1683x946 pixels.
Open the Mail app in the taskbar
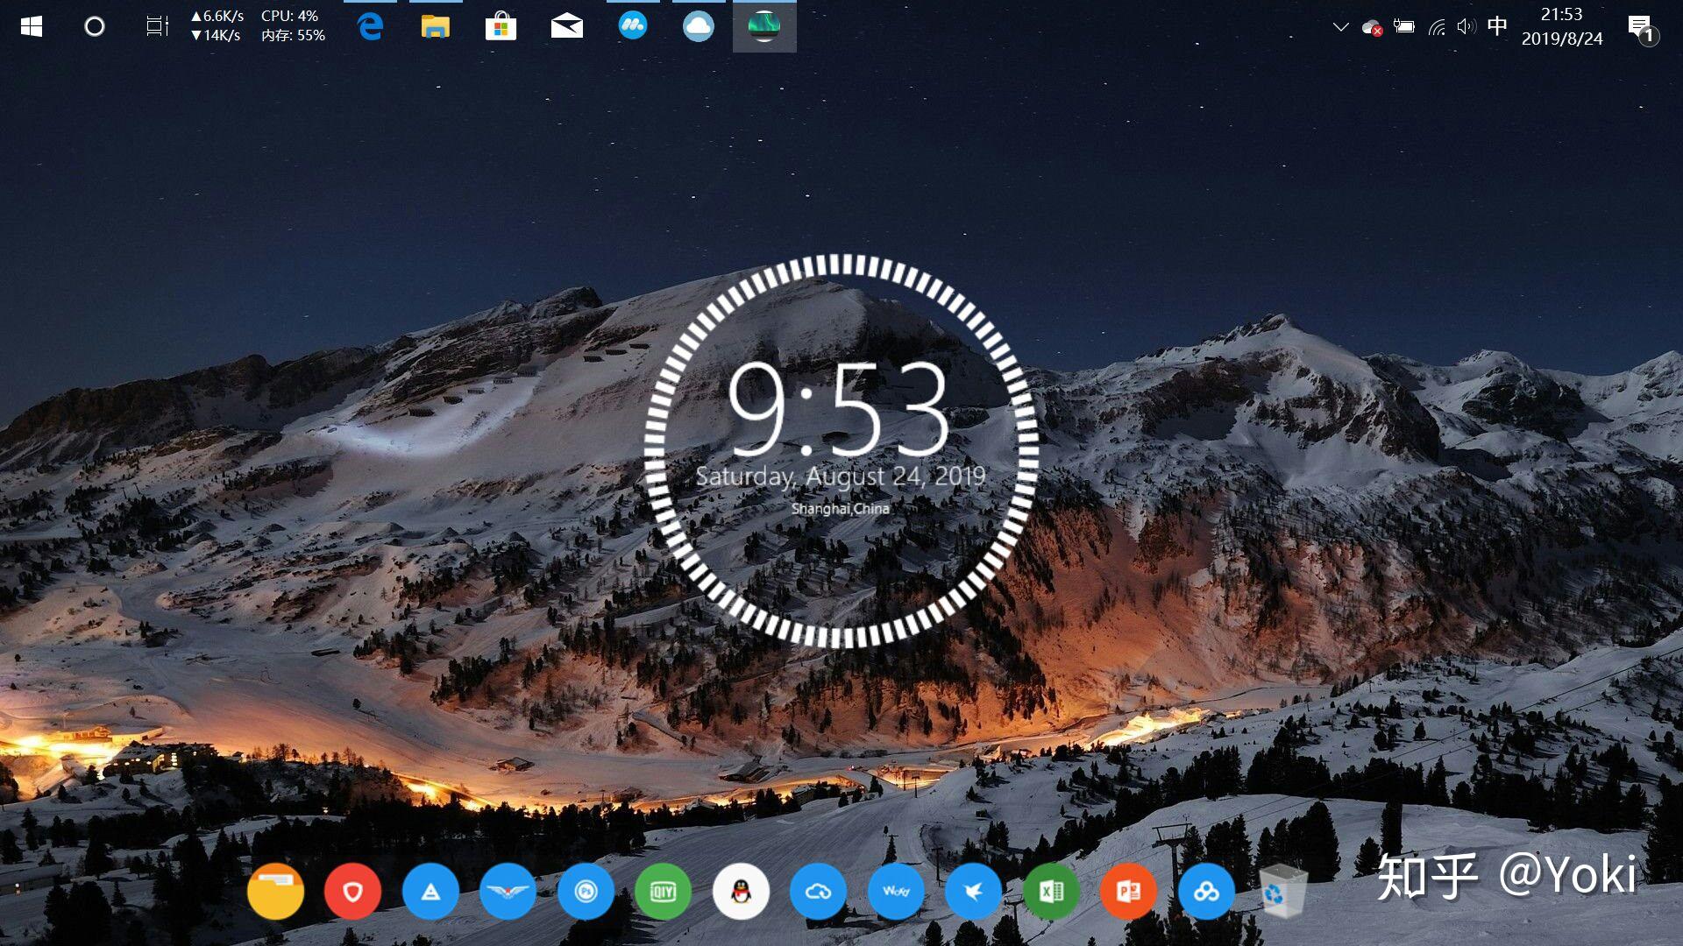pos(566,26)
